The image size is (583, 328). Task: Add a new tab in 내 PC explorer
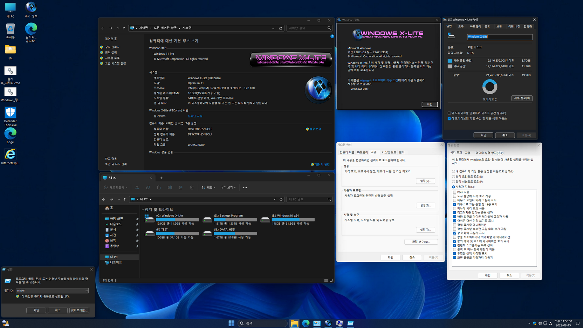coord(161,178)
